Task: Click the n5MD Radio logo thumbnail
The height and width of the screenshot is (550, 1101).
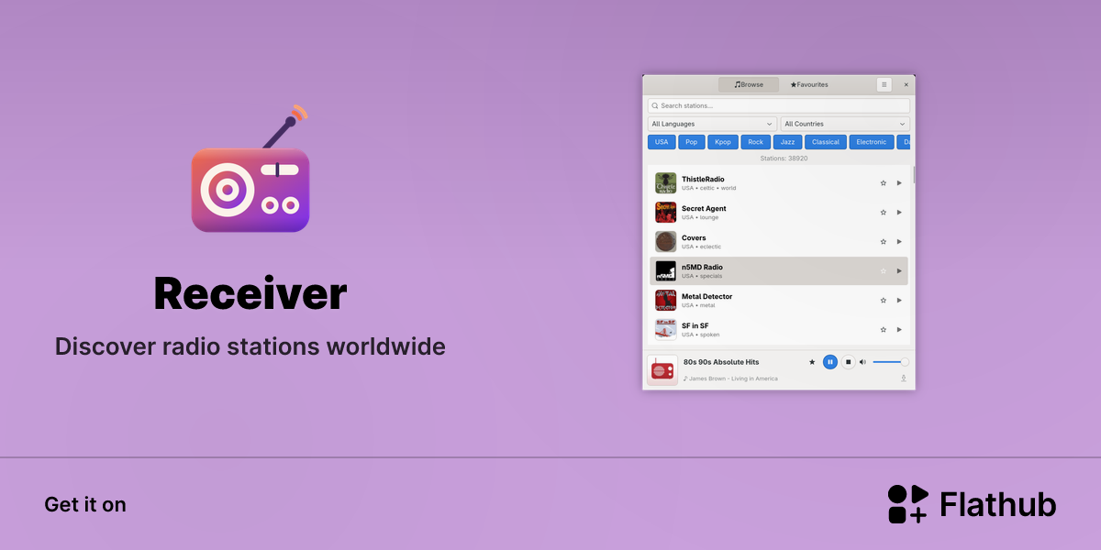Action: pyautogui.click(x=666, y=270)
